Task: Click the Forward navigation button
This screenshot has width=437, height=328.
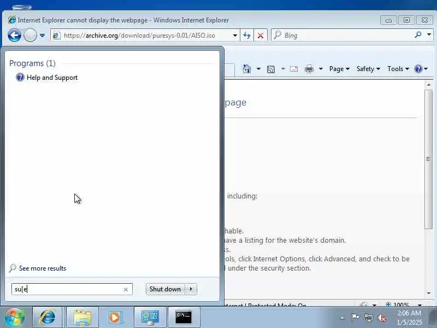Action: pos(30,36)
